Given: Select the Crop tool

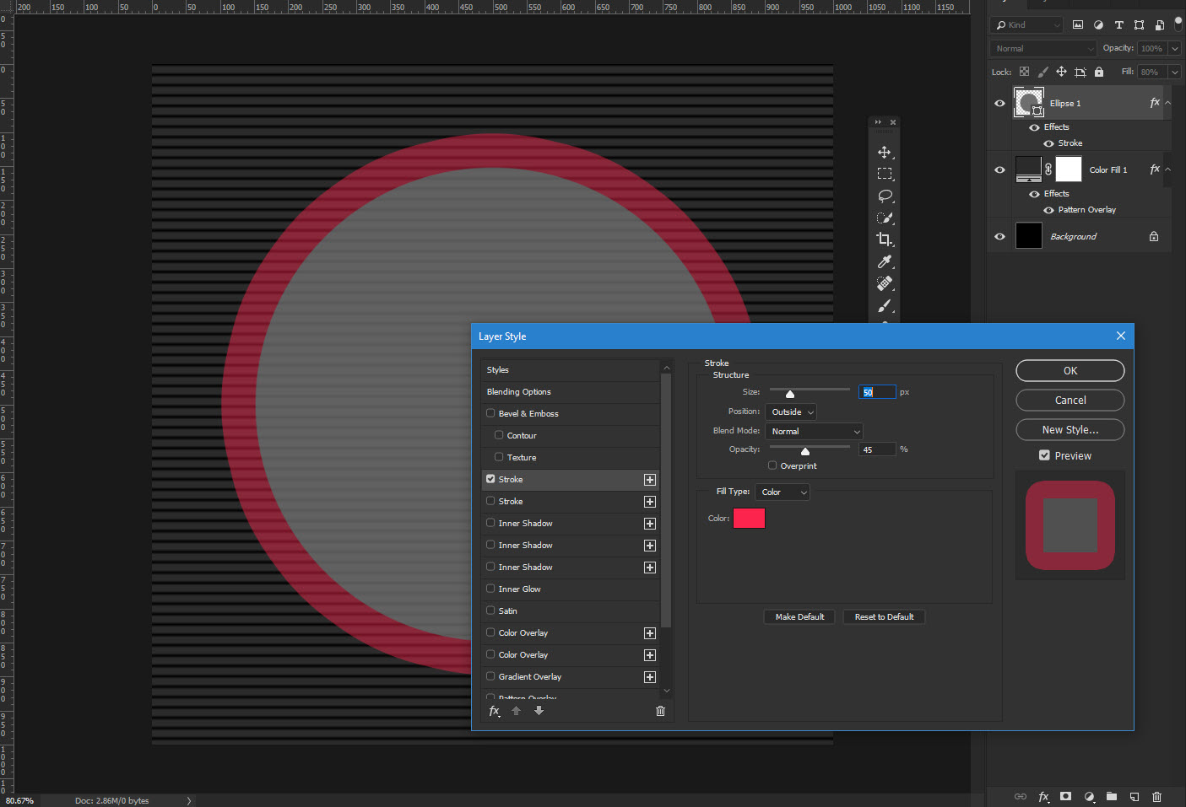Looking at the screenshot, I should click(x=885, y=239).
